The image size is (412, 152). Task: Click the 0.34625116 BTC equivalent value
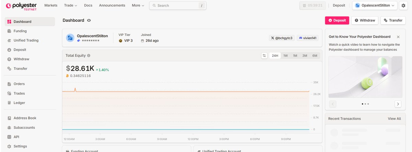[x=80, y=76]
